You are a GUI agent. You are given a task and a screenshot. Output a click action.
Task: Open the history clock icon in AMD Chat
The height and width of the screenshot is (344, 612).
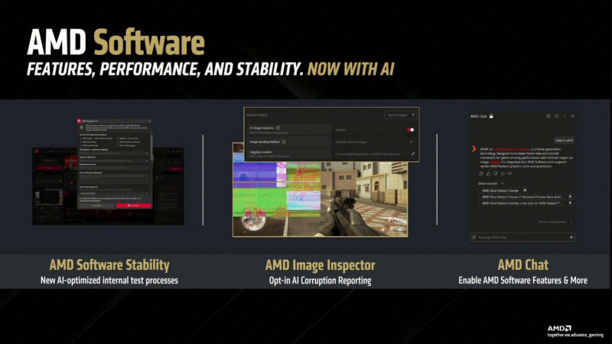pos(556,116)
